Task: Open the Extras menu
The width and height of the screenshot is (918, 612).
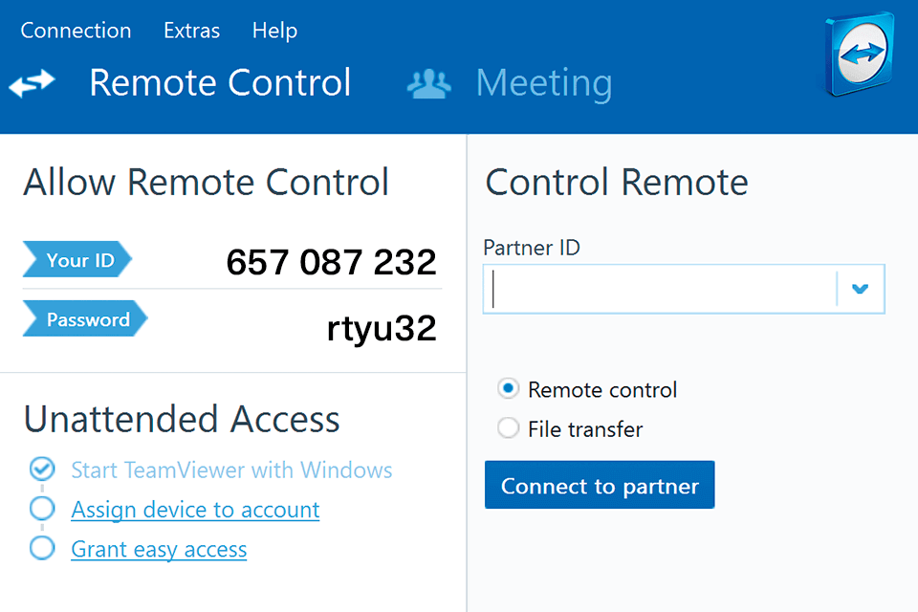Action: pyautogui.click(x=191, y=30)
